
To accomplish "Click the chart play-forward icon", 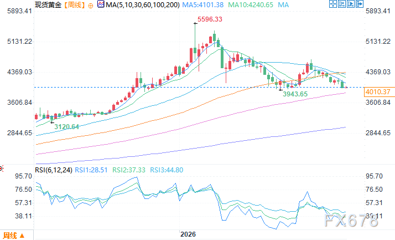I will [x=350, y=4].
